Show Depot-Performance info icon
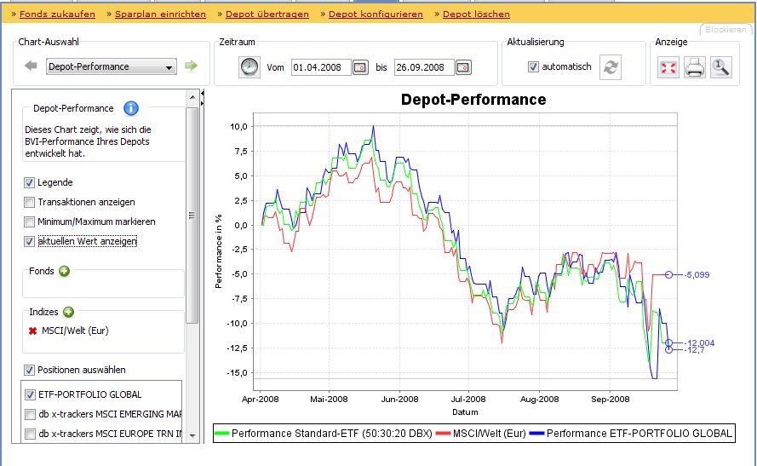757x466 pixels. [x=130, y=108]
